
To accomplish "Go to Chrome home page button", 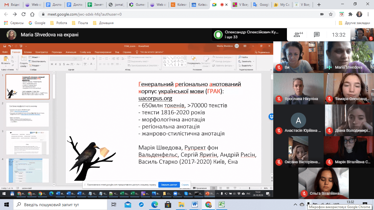I will coord(32,14).
